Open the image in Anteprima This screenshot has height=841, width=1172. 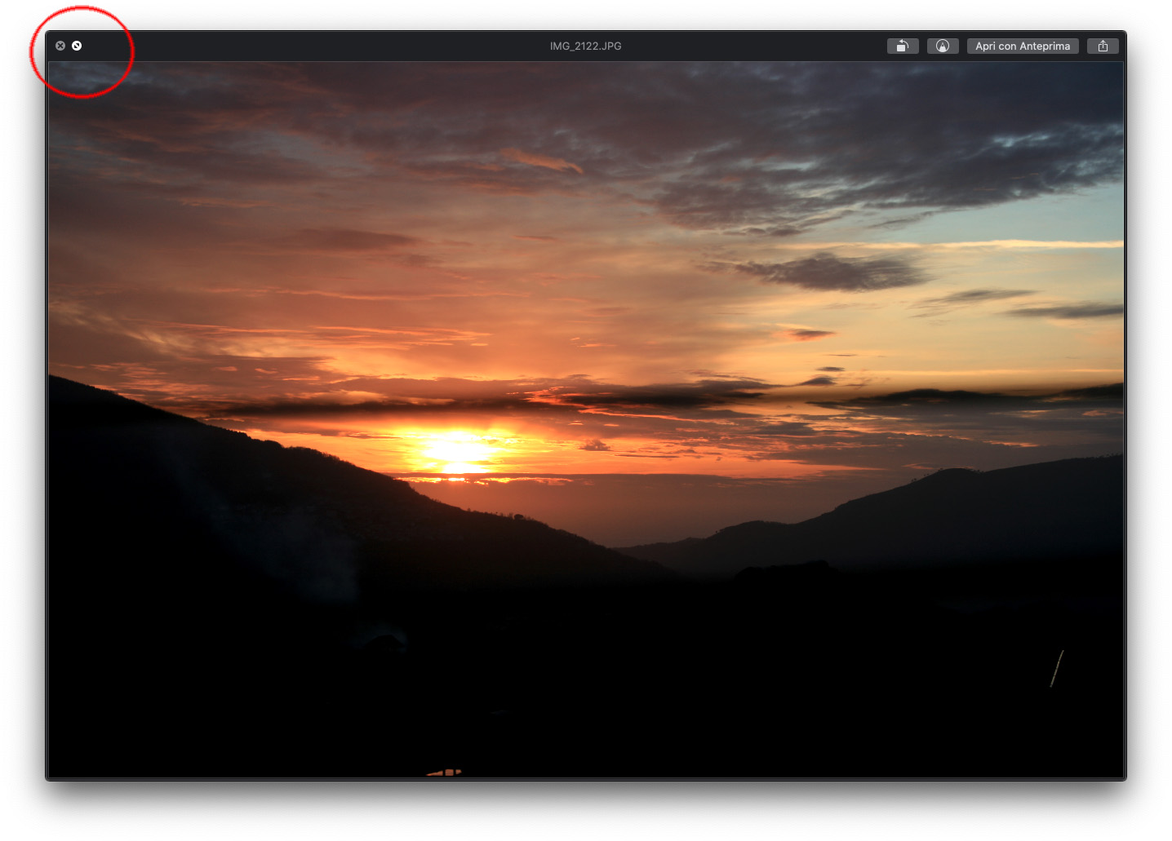(x=1022, y=46)
